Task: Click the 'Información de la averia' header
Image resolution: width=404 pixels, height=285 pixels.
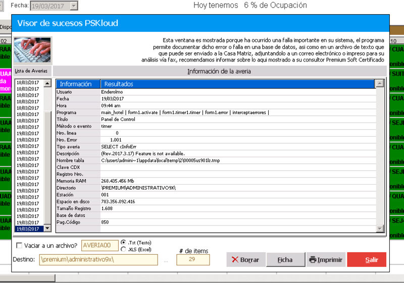Action: pyautogui.click(x=219, y=71)
